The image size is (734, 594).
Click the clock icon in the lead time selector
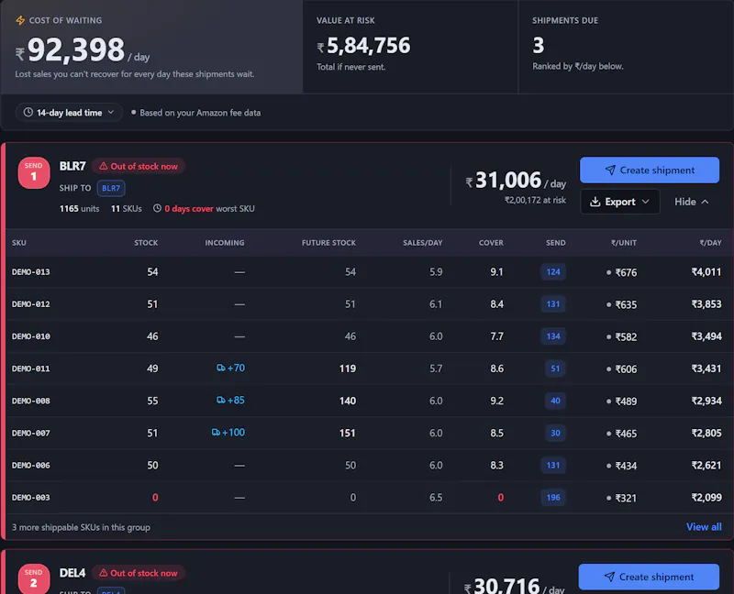[x=28, y=112]
